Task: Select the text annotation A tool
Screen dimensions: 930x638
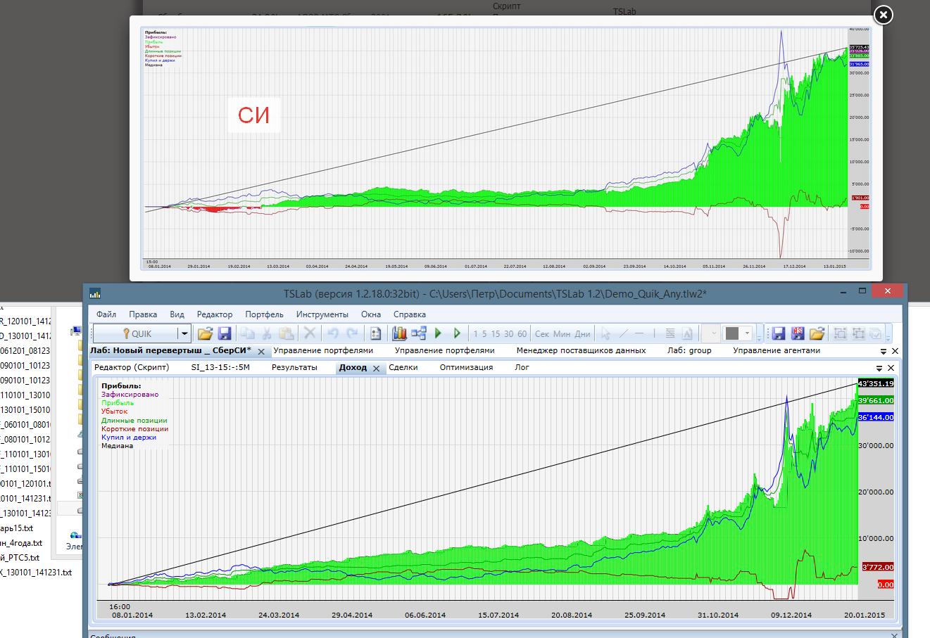Action: pyautogui.click(x=688, y=333)
